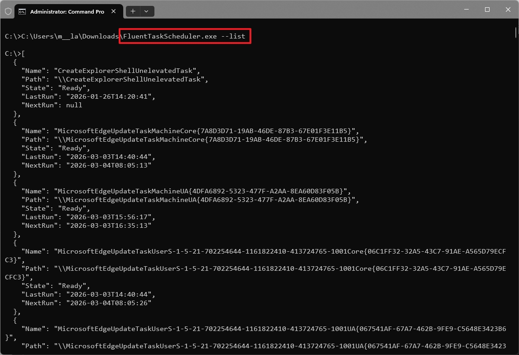Open the new tab dropdown chevron
The width and height of the screenshot is (519, 355).
tap(146, 11)
